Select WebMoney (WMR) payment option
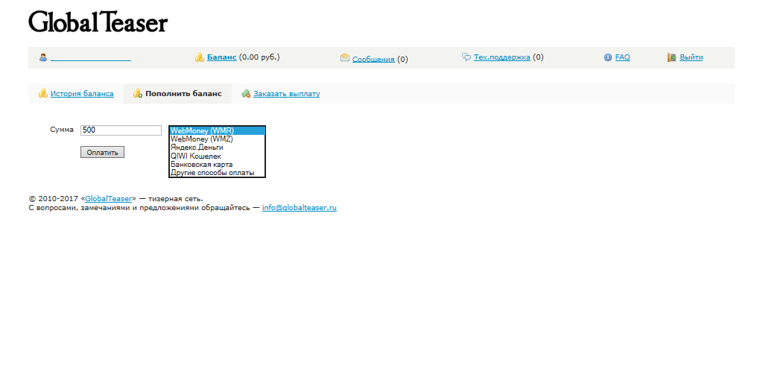The height and width of the screenshot is (380, 763). click(217, 131)
